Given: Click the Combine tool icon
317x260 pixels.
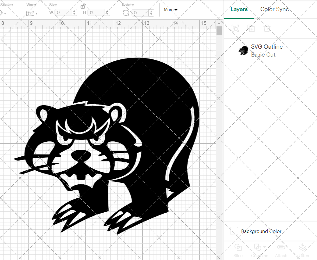Looking at the screenshot, I should pyautogui.click(x=257, y=247).
